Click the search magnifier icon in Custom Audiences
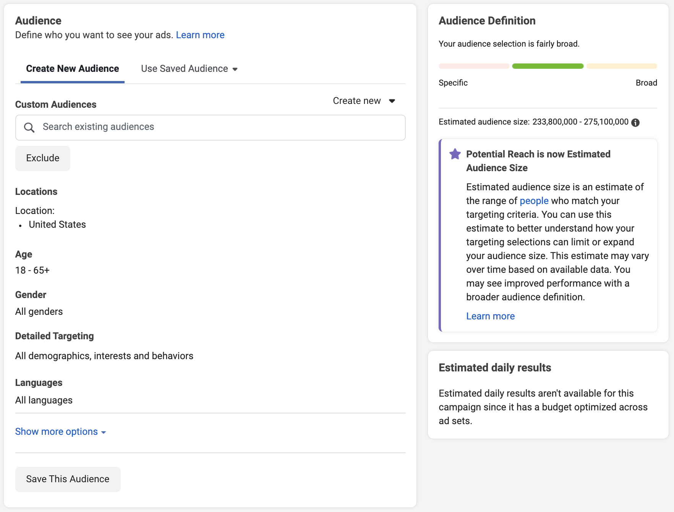 point(29,127)
